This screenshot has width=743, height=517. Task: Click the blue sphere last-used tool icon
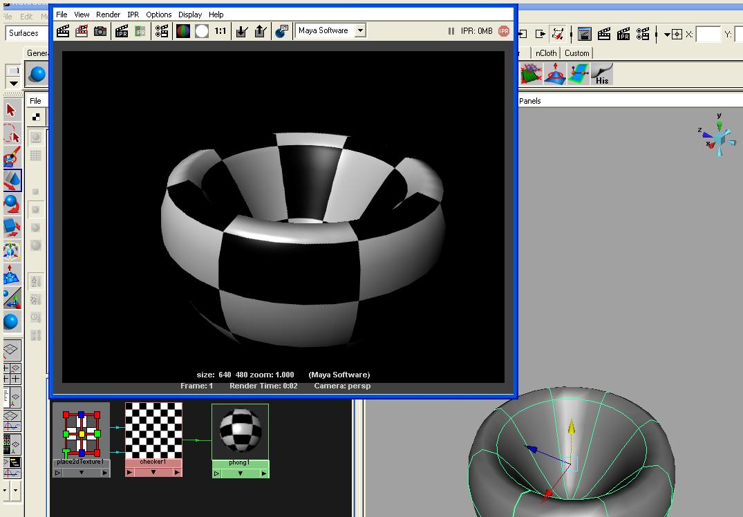11,322
